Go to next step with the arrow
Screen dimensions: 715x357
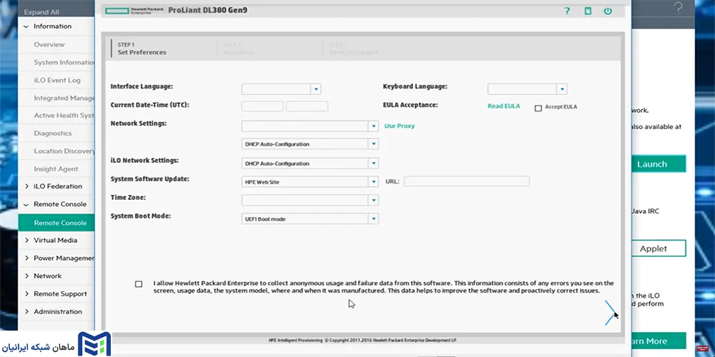610,313
